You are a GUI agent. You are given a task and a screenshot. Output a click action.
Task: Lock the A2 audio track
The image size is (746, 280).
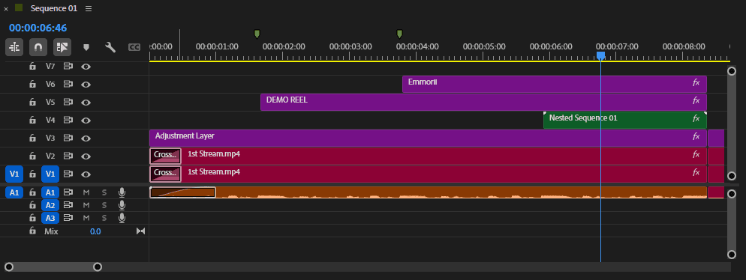pos(32,205)
